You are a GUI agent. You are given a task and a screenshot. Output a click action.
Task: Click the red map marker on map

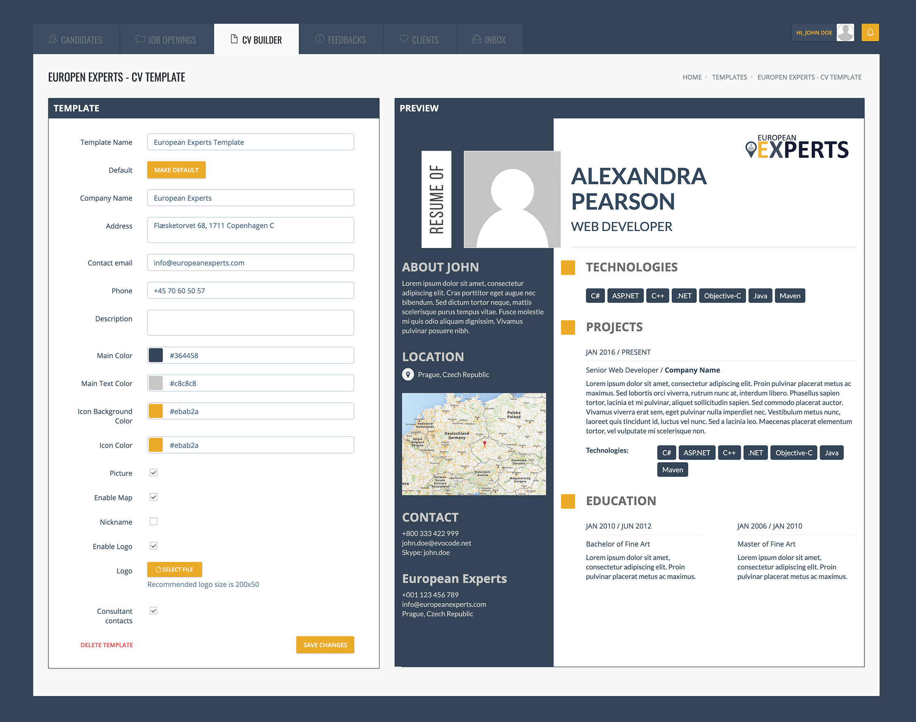click(484, 444)
